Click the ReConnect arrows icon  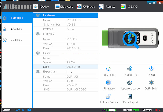[108, 69]
